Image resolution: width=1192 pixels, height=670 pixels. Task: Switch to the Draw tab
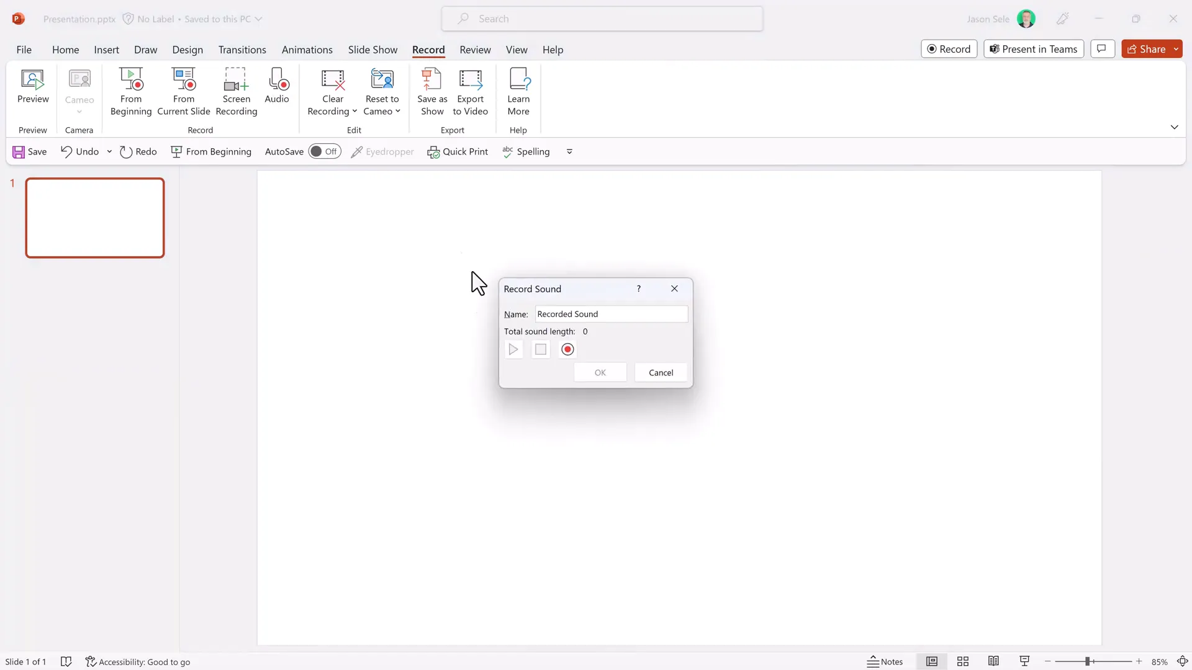[x=145, y=50]
